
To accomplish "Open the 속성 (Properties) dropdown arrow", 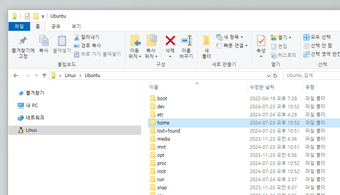I will (x=261, y=57).
